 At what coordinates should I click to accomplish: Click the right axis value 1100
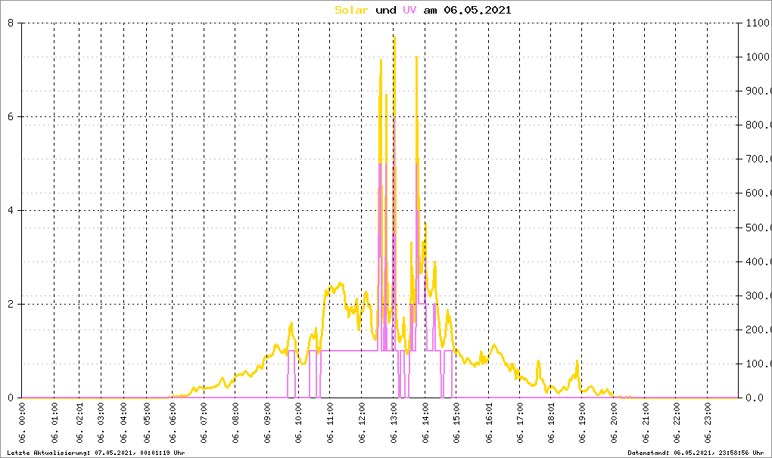(757, 23)
